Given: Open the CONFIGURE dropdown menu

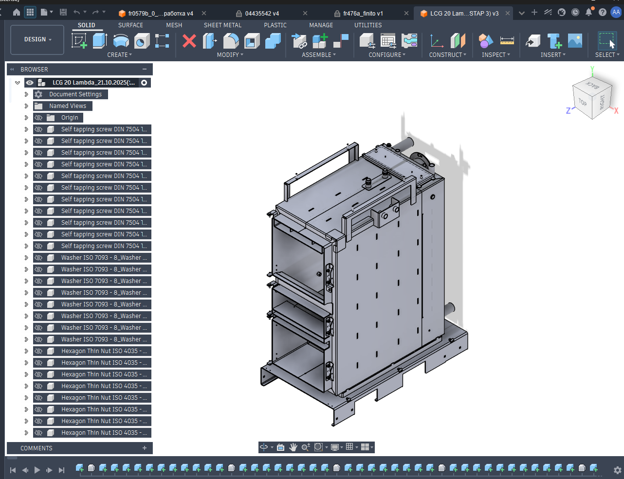Looking at the screenshot, I should click(x=387, y=55).
